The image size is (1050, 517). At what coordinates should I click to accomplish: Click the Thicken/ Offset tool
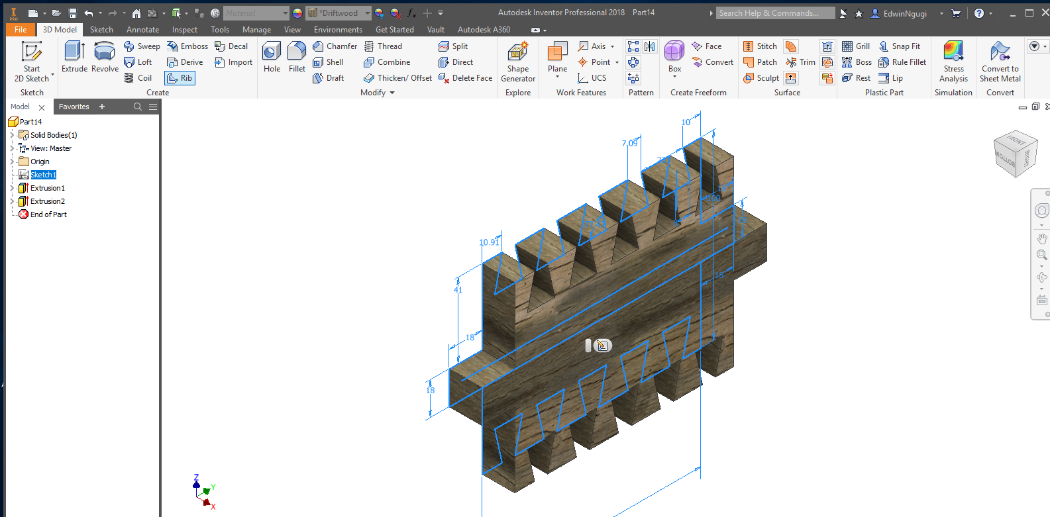[x=397, y=78]
